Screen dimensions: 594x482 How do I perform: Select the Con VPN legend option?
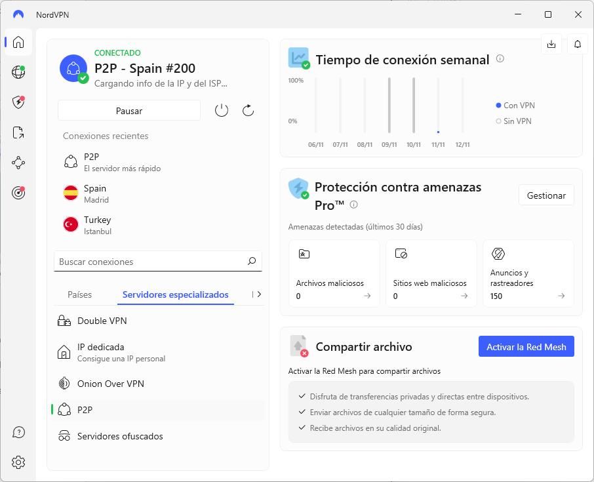[x=517, y=105]
